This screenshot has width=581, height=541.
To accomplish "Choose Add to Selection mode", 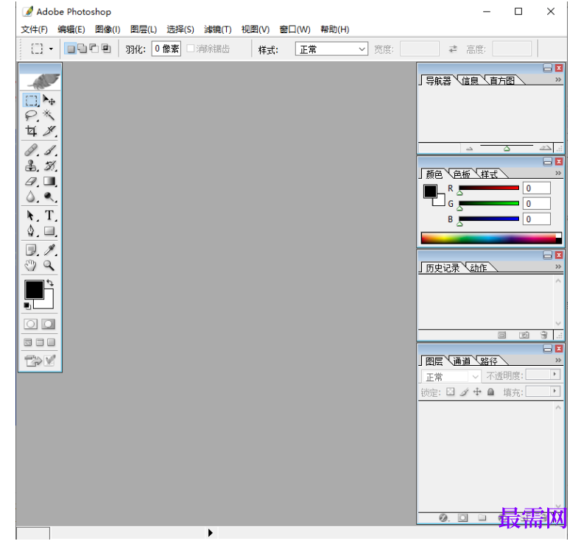I will (x=82, y=49).
